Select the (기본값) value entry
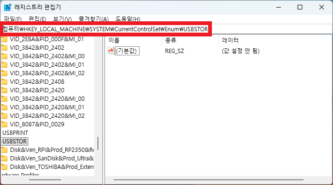The image size is (333, 185). pyautogui.click(x=127, y=51)
